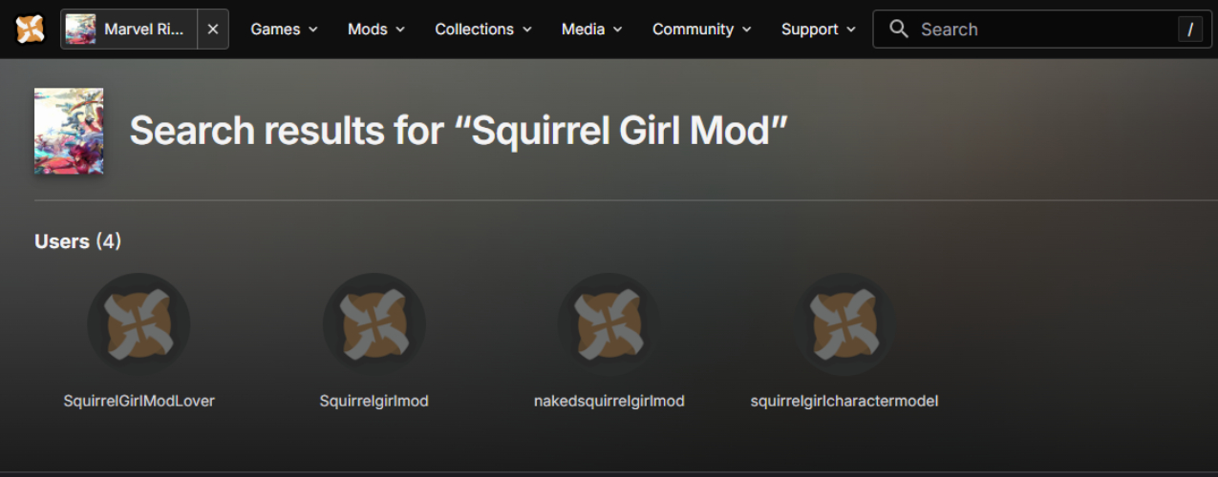The width and height of the screenshot is (1218, 477).
Task: Open the nakedsquirrelgirlmod username link
Action: (609, 401)
